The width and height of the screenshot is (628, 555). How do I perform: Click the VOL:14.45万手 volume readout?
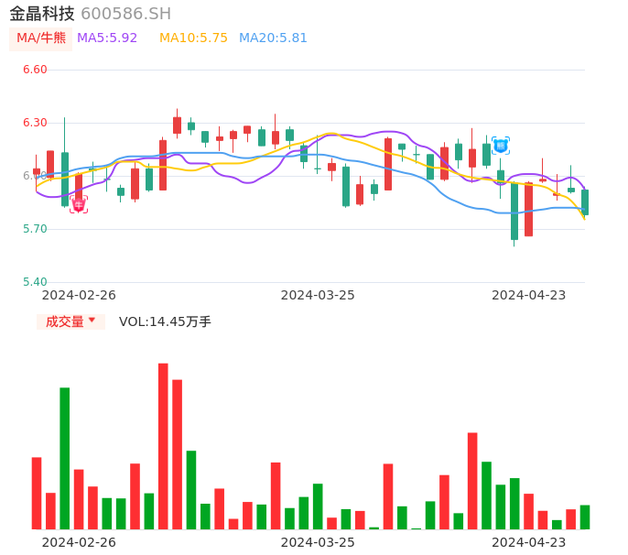[165, 321]
